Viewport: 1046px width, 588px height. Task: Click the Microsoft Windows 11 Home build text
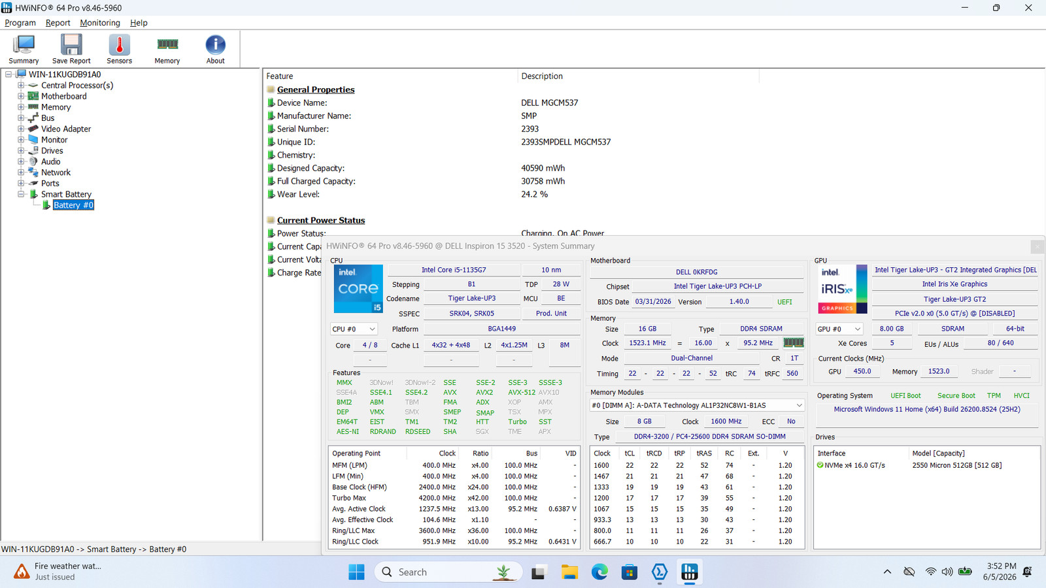(927, 410)
